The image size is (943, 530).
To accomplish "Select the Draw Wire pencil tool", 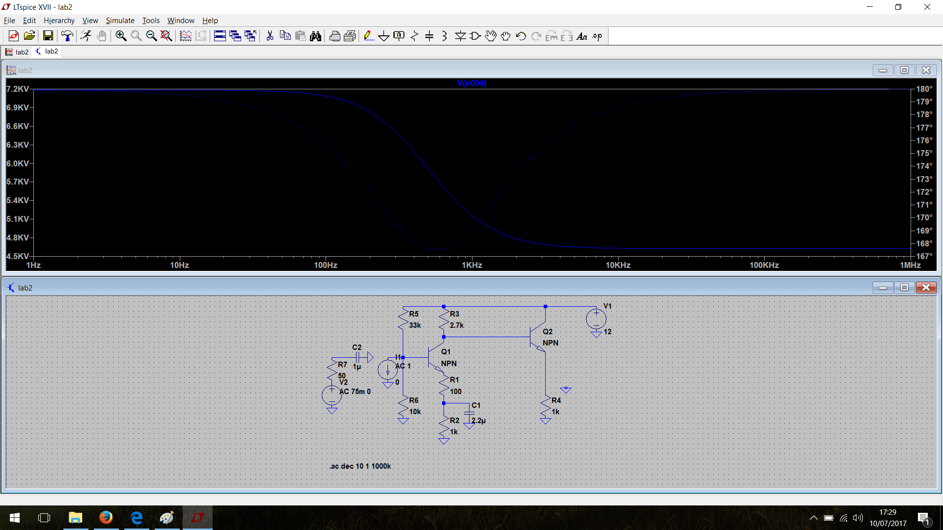I will tap(368, 36).
